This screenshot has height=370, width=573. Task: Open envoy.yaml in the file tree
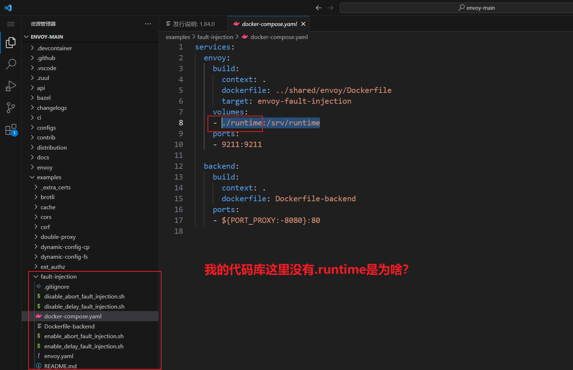tap(90, 356)
